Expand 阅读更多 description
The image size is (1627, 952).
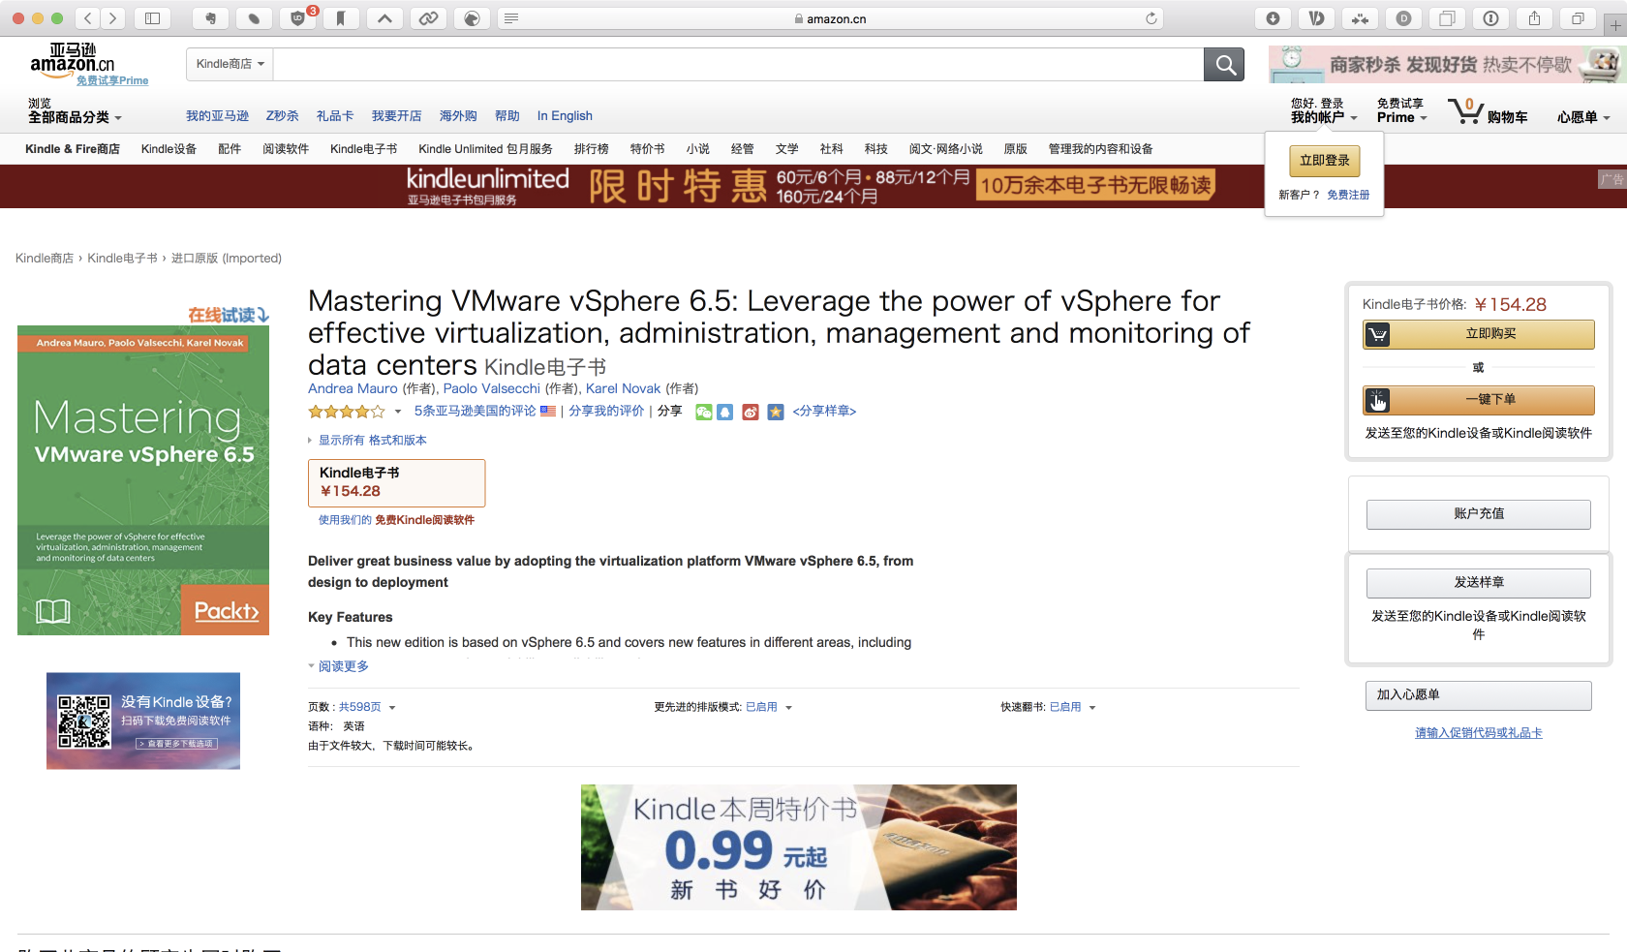(343, 666)
